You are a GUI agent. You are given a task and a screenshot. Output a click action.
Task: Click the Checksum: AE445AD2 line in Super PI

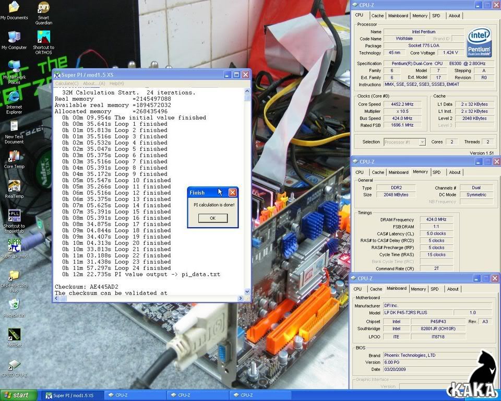coord(87,287)
